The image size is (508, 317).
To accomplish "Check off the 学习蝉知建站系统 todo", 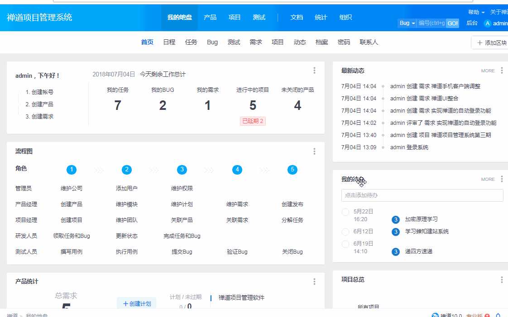I will (x=345, y=232).
